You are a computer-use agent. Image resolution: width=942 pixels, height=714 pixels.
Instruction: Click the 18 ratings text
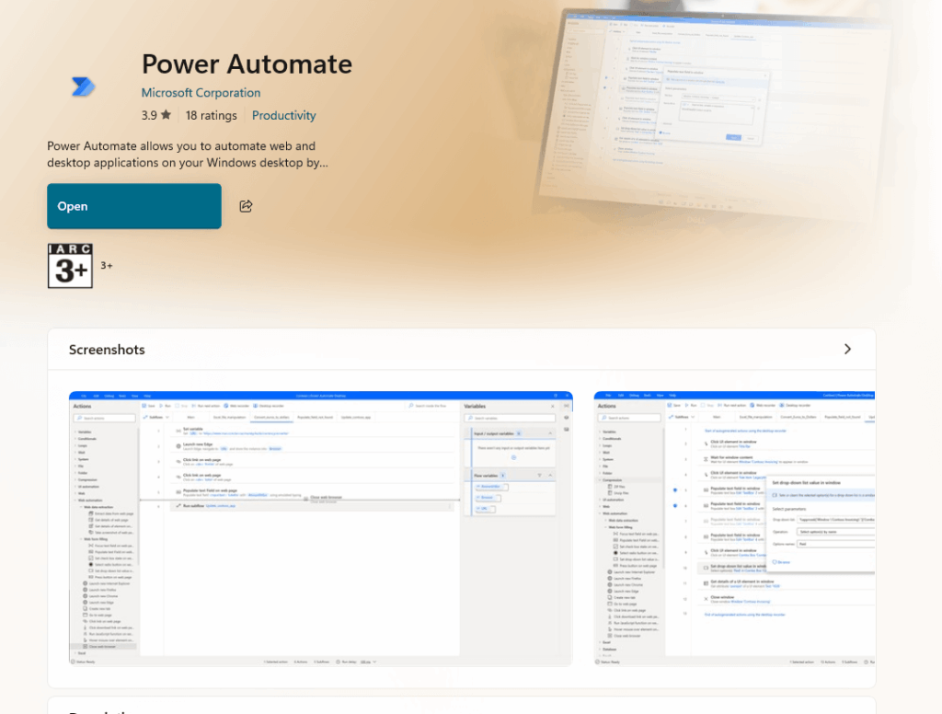pyautogui.click(x=211, y=115)
